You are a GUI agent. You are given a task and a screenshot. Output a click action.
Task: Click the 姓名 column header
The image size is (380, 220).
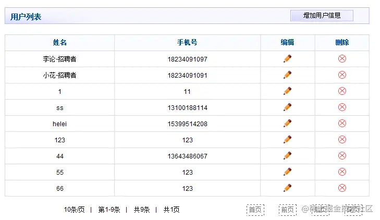(59, 43)
